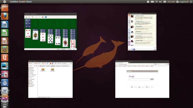Toggle the Twitter account icon in Gwibber
This screenshot has width=193, height=108.
(x=133, y=49)
